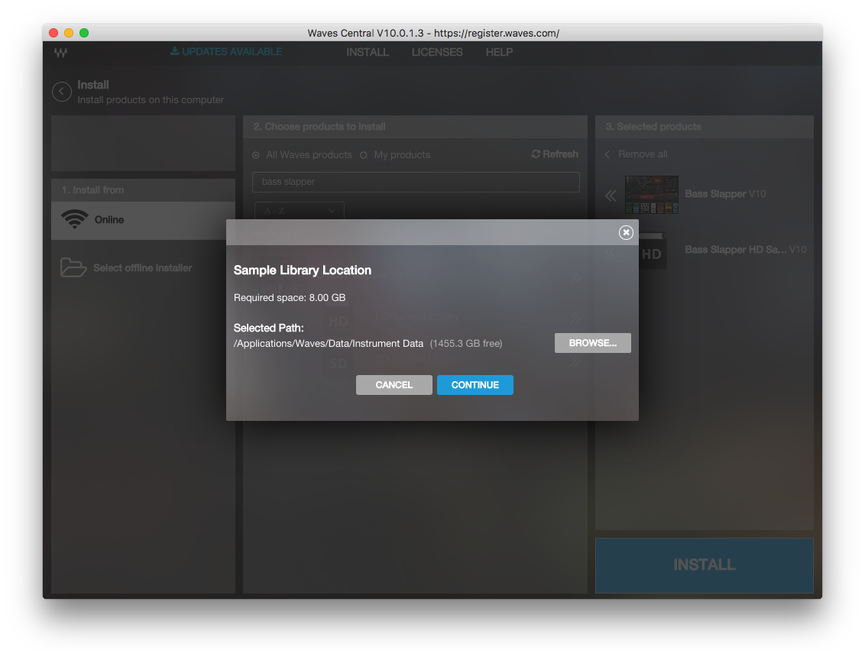This screenshot has height=660, width=865.
Task: Open the A - Z sort dropdown
Action: pyautogui.click(x=299, y=211)
